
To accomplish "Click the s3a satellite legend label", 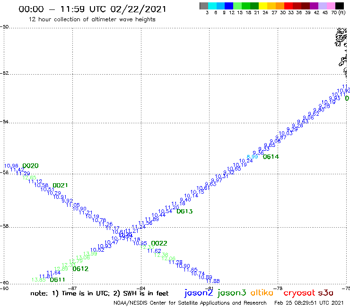I will (326, 293).
